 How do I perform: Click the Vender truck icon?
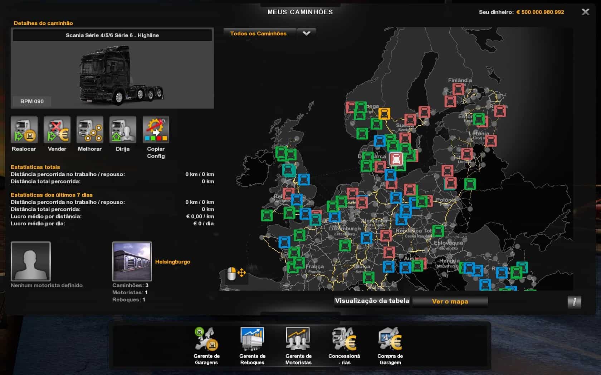(57, 130)
